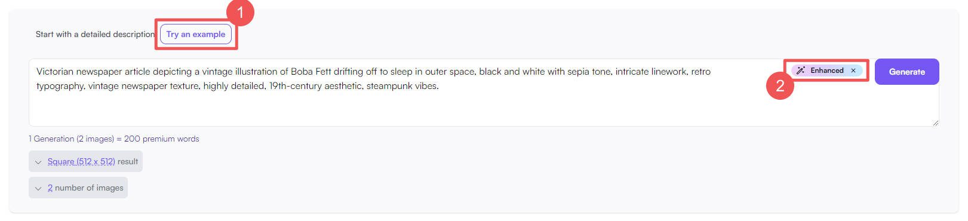
Task: Open the Square (512 x 512) size dropdown
Action: (85, 161)
